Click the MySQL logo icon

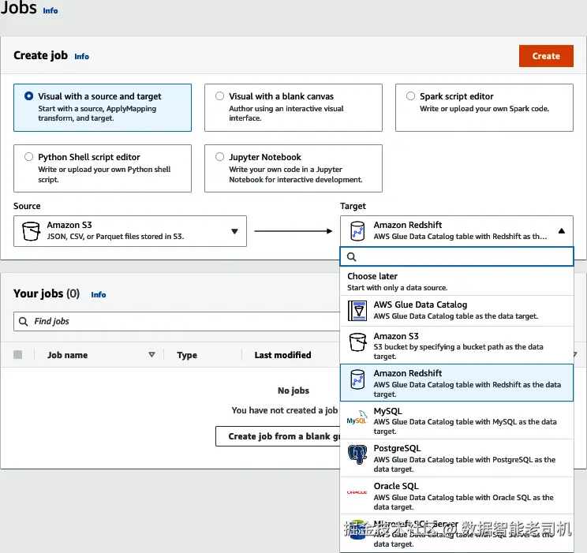(357, 417)
